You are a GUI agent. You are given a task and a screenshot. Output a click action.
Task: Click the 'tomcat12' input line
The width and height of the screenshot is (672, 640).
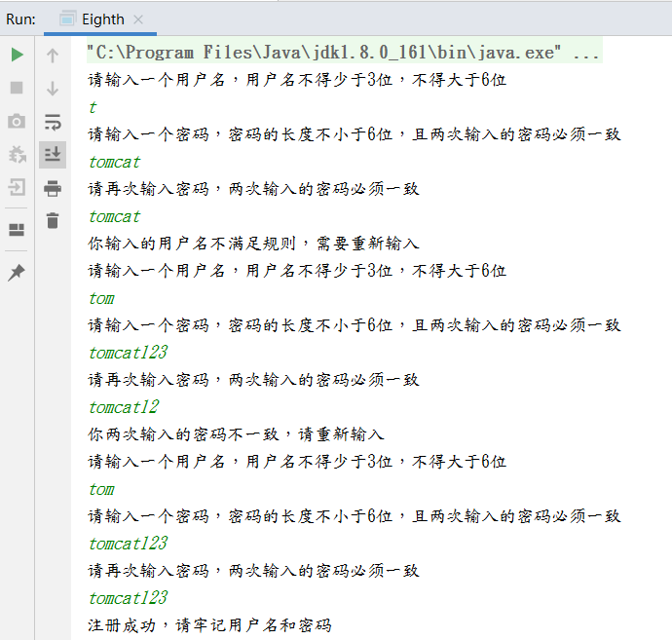pyautogui.click(x=124, y=407)
